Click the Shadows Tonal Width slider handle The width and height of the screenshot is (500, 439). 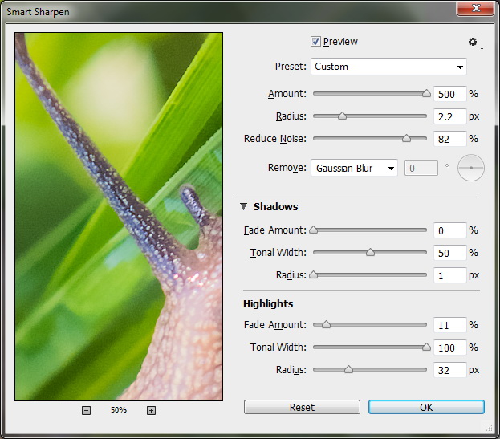370,253
